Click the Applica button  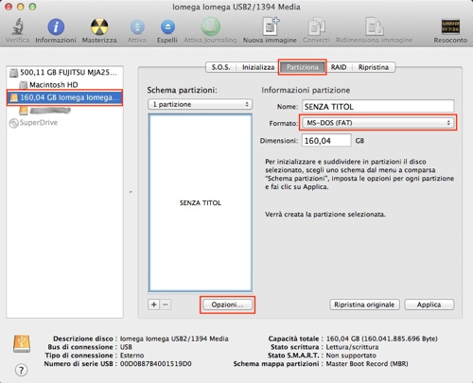[x=429, y=305]
